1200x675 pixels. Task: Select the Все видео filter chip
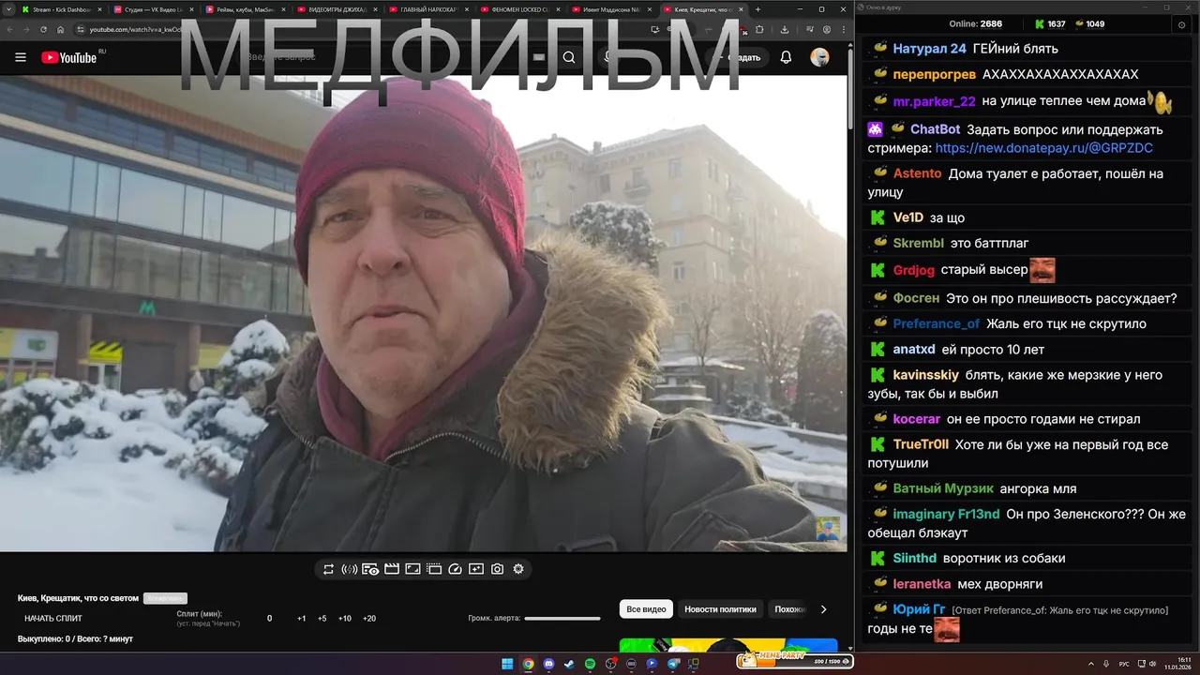[647, 609]
